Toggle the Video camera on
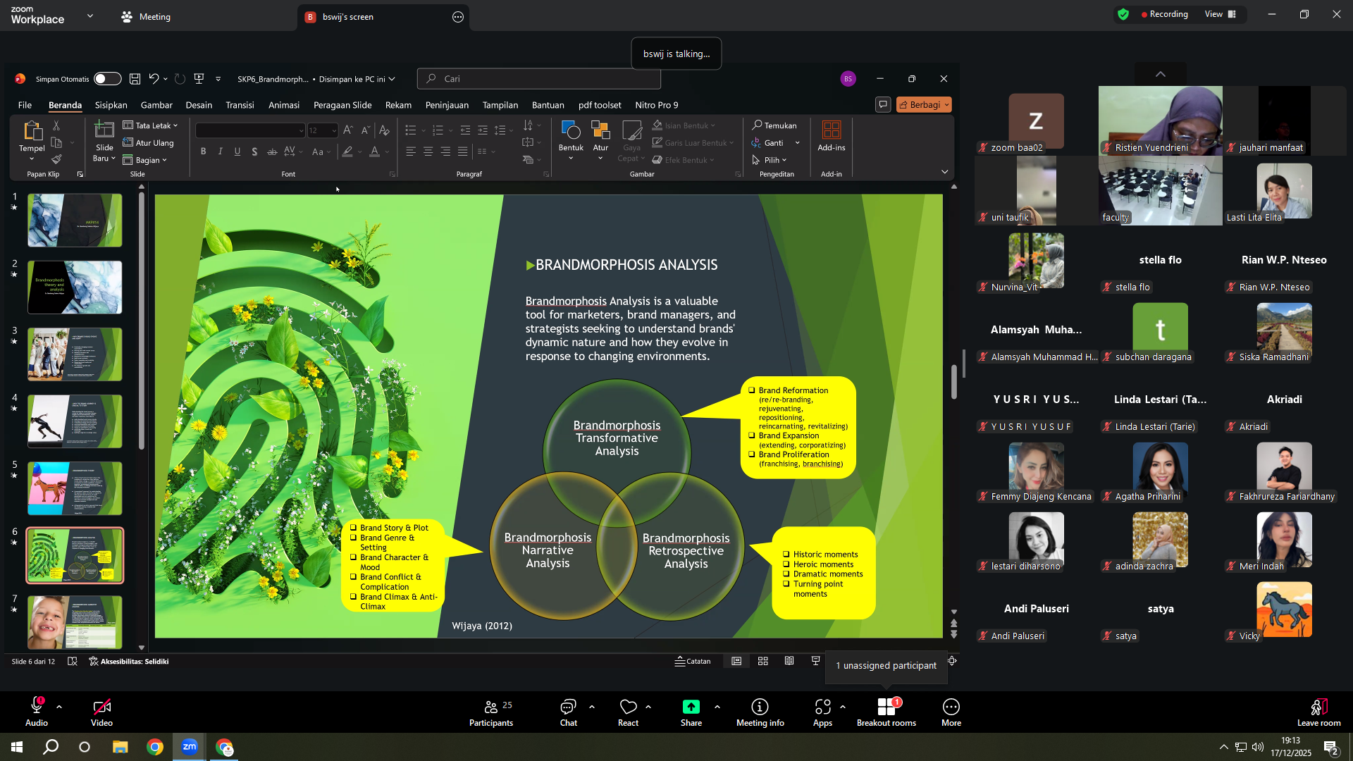This screenshot has height=761, width=1353. (x=101, y=707)
